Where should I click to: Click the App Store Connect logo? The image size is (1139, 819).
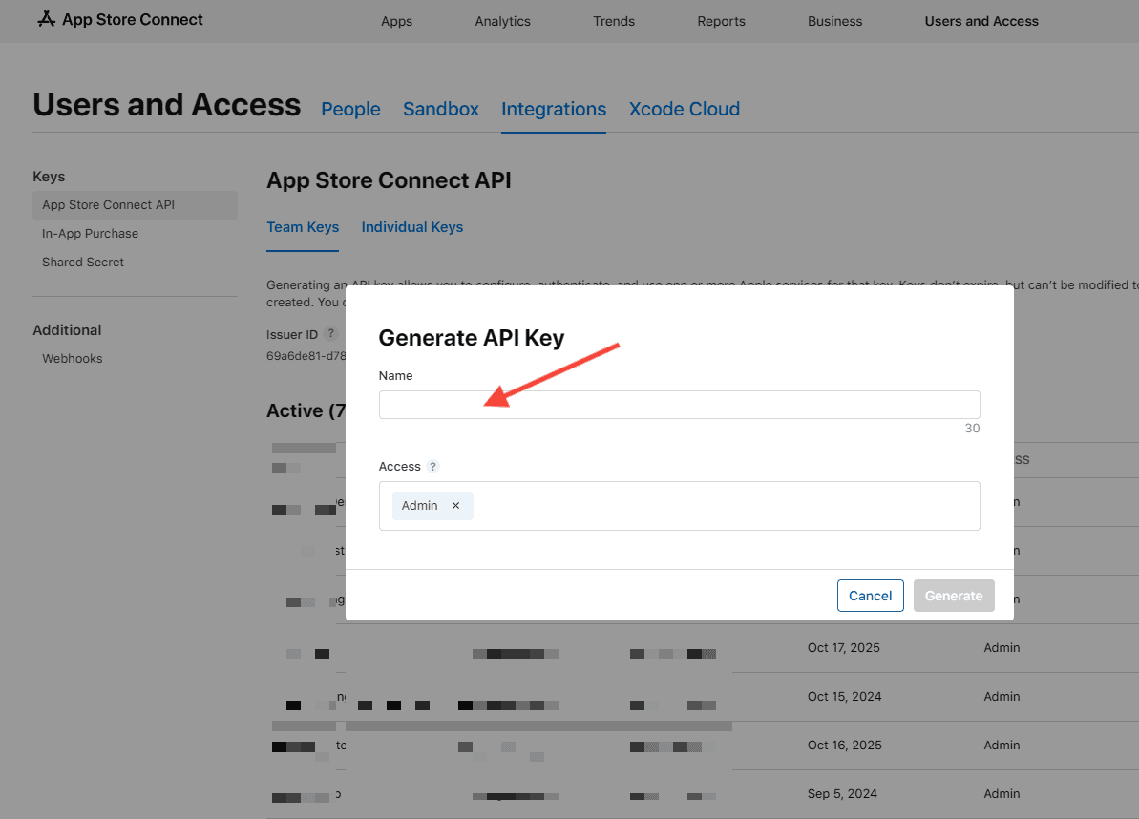pyautogui.click(x=120, y=20)
